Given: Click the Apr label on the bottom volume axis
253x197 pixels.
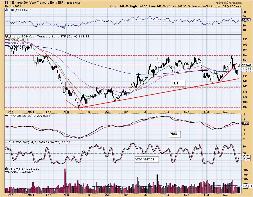Looking at the screenshot, I should 88,195.
